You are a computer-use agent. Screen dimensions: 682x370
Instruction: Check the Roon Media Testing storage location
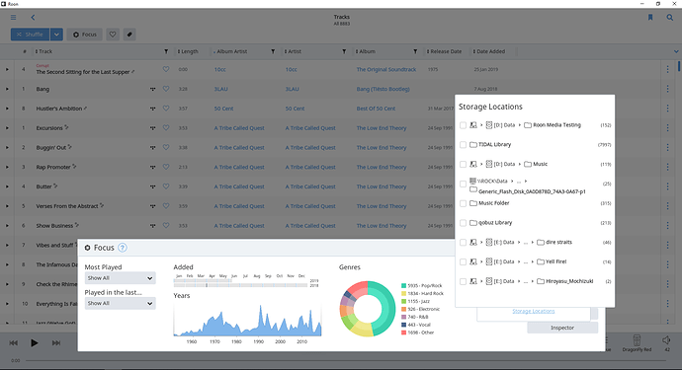click(x=463, y=125)
